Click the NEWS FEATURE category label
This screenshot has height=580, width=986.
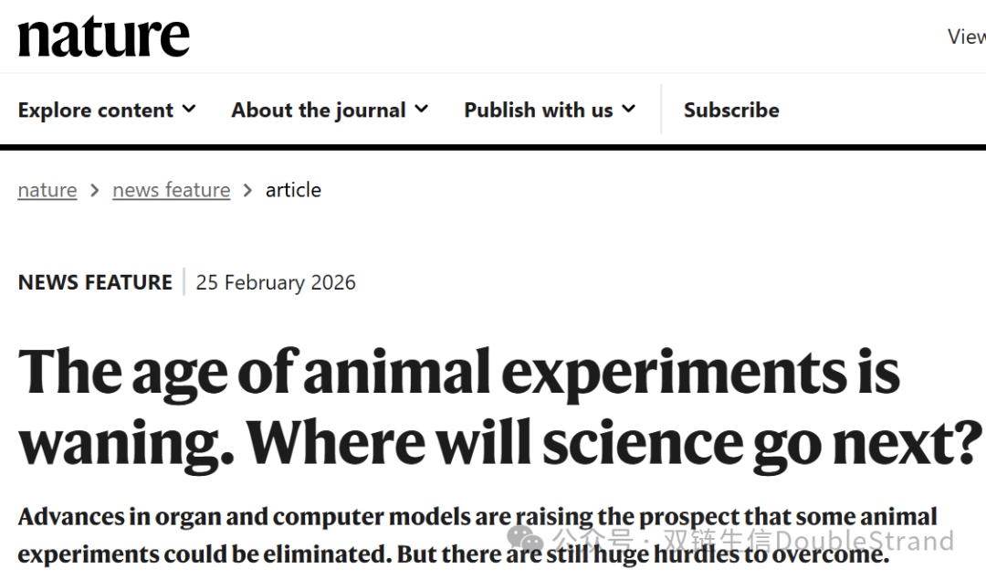[95, 282]
